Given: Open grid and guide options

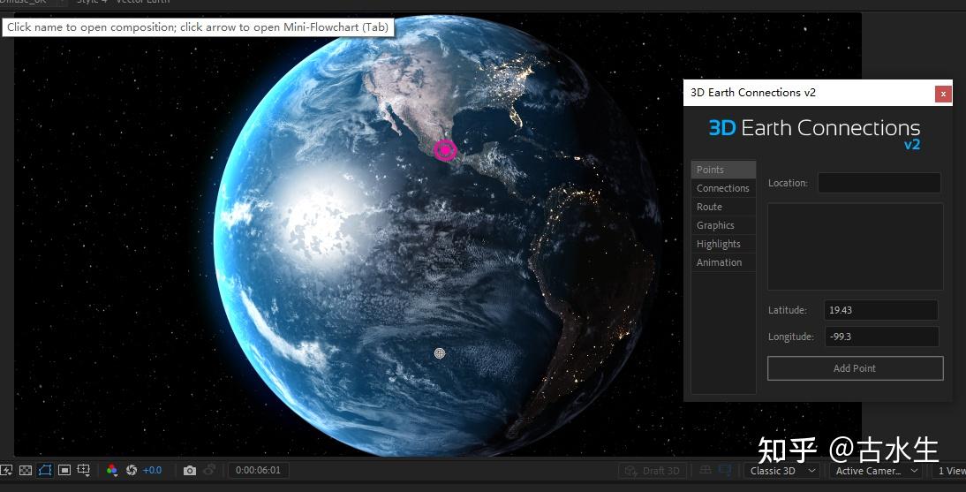Looking at the screenshot, I should (x=83, y=471).
